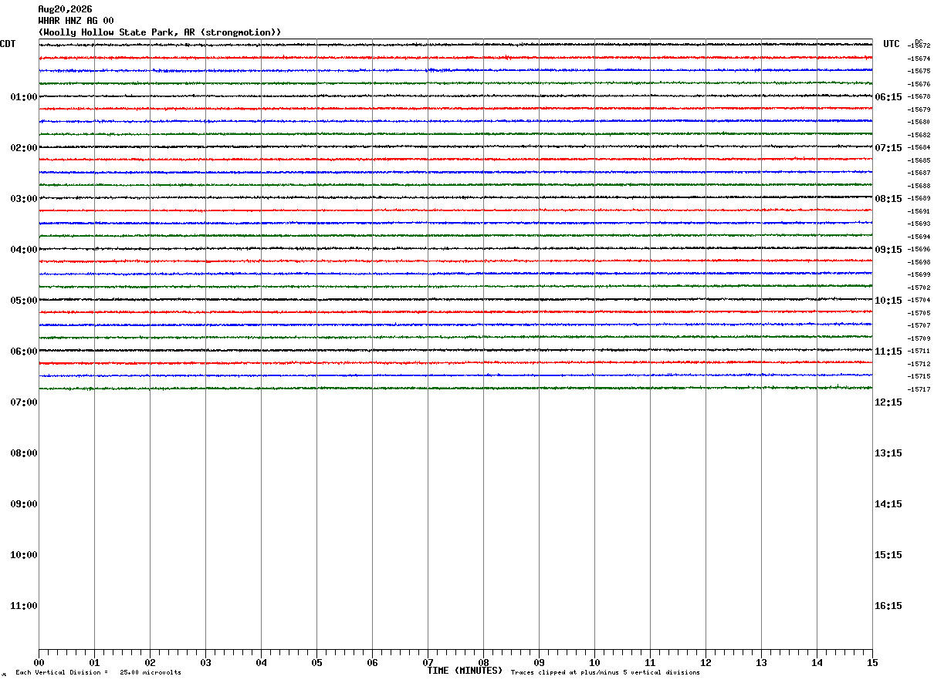Click minute tick label 03 on the axis

point(205,662)
